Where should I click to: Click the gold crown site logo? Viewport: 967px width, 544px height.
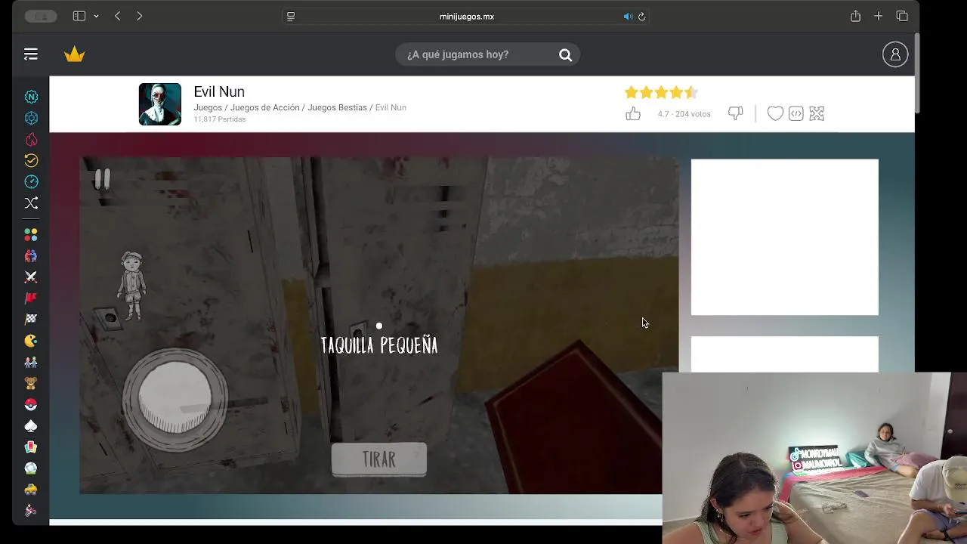75,54
